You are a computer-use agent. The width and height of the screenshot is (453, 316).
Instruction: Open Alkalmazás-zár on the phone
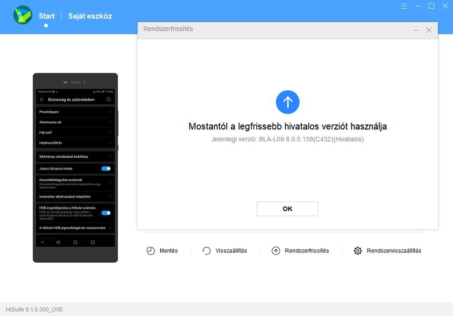pos(75,122)
